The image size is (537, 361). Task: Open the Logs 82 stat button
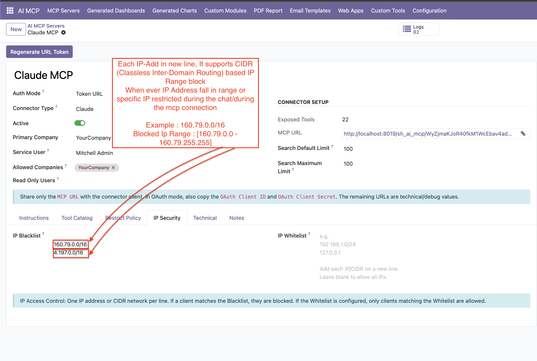(x=419, y=29)
